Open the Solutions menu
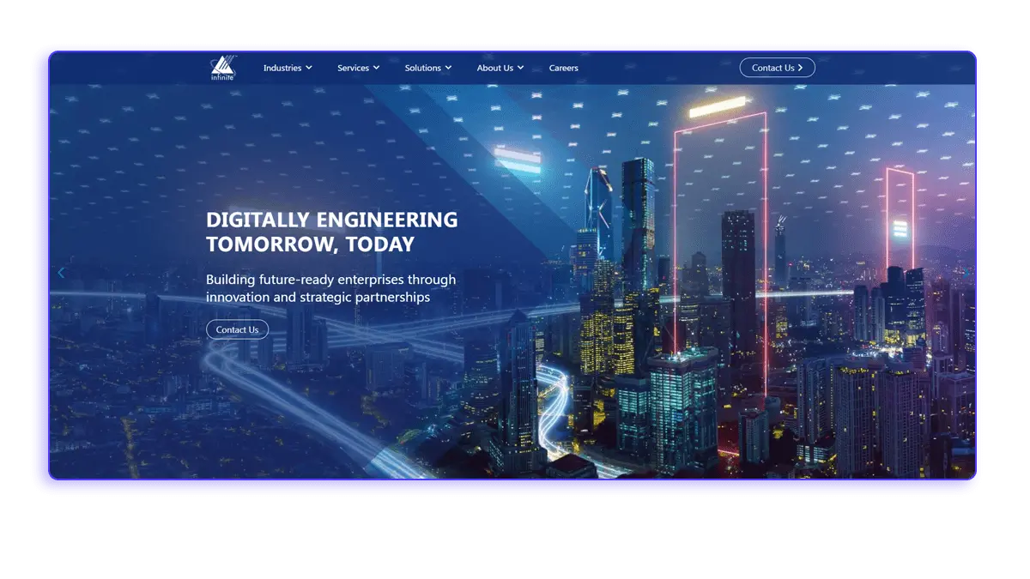This screenshot has height=579, width=1030. point(422,68)
